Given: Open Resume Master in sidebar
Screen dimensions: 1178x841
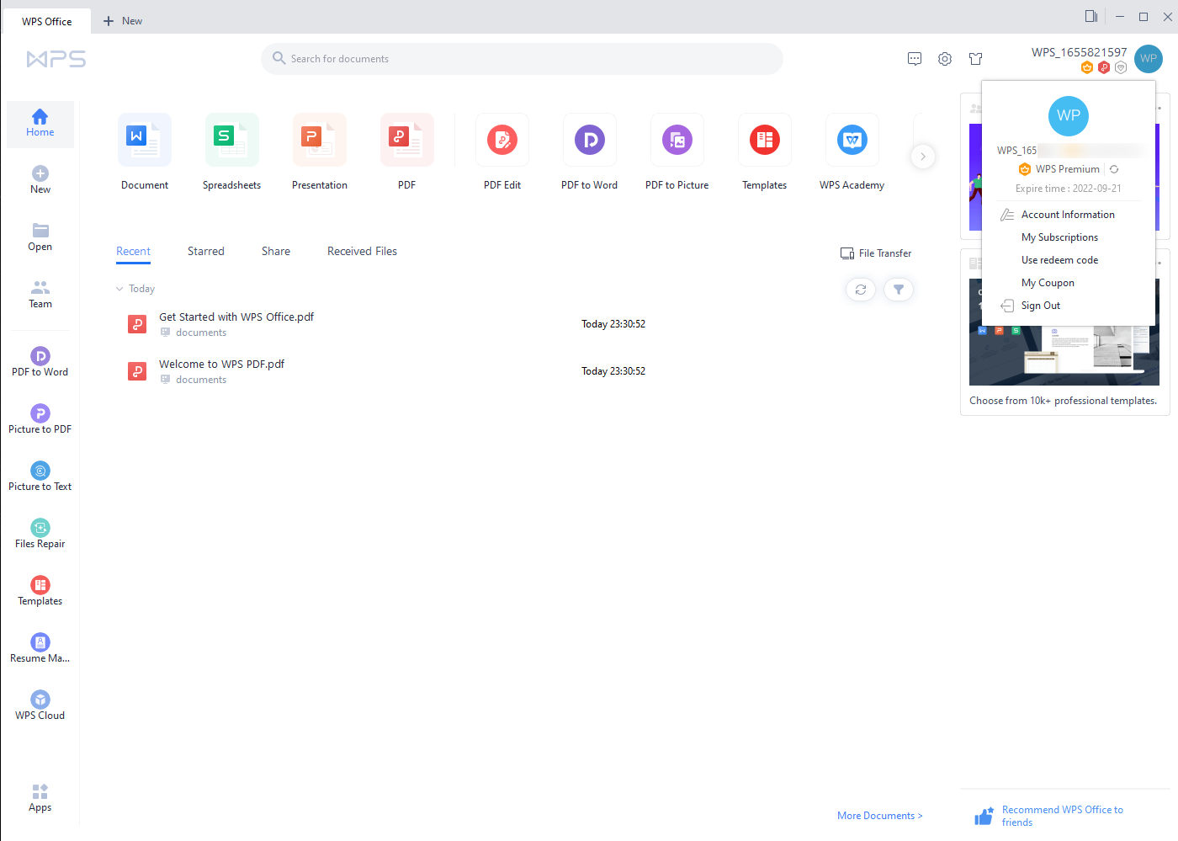Looking at the screenshot, I should (40, 648).
